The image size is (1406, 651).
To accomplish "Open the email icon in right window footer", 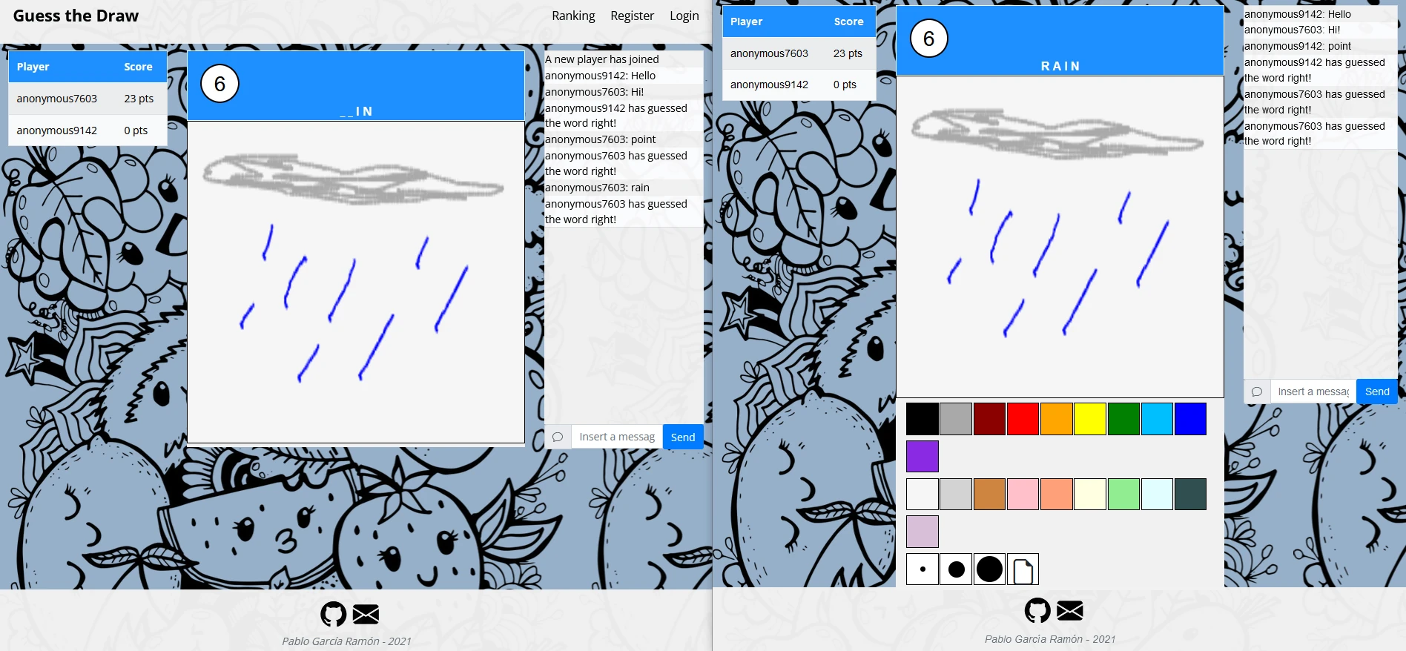I will point(1069,611).
